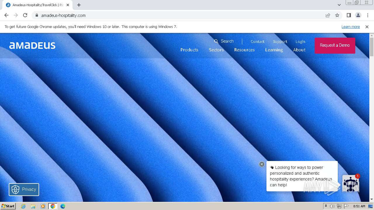Screen dimensions: 374x210
Task: Toggle the browser side panel icon
Action: (349, 15)
